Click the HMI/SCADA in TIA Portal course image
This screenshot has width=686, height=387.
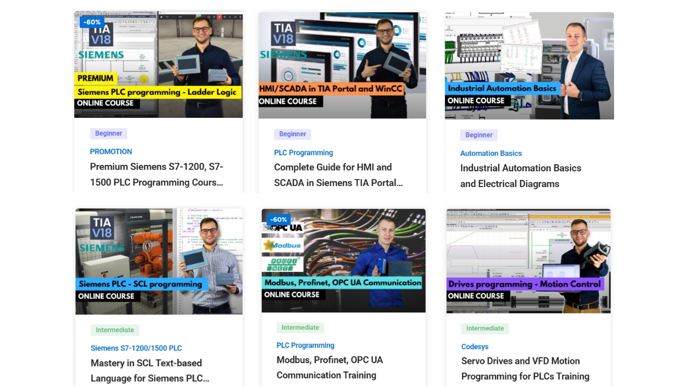tap(342, 65)
